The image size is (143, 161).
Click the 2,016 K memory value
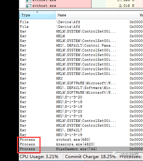click(x=127, y=6)
